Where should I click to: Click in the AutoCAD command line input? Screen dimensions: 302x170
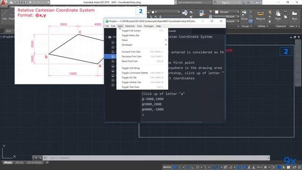tap(156, 158)
